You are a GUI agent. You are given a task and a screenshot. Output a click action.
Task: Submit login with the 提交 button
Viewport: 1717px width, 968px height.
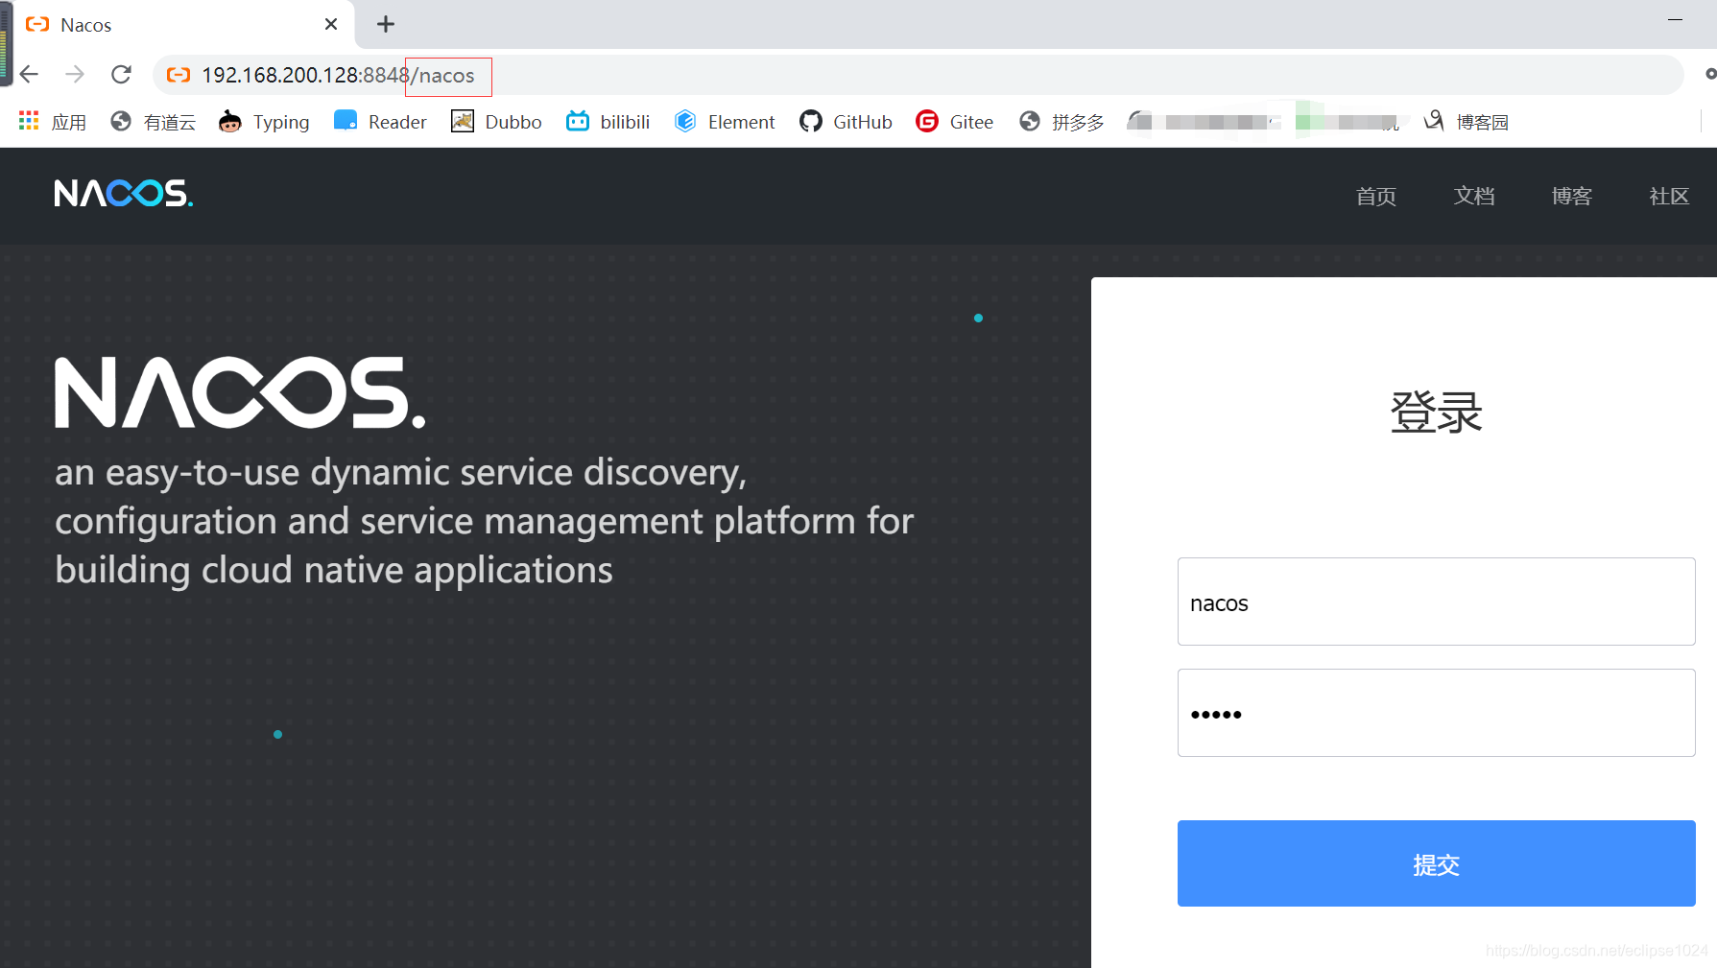point(1436,863)
